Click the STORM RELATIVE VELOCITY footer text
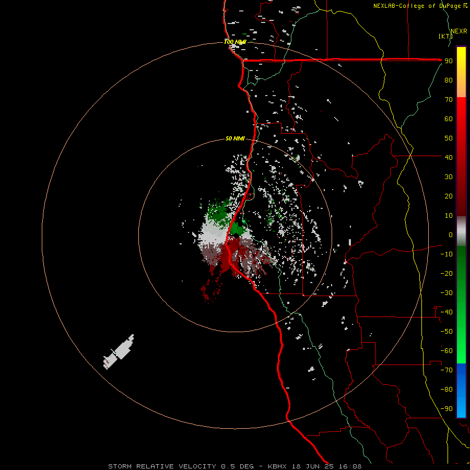The width and height of the screenshot is (470, 470). [162, 466]
